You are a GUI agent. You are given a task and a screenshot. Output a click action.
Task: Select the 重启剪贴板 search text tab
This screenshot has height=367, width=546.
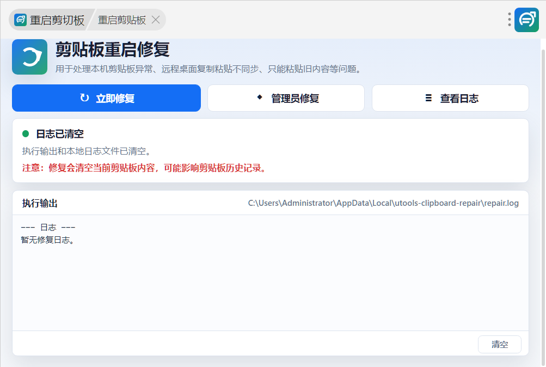pyautogui.click(x=121, y=20)
